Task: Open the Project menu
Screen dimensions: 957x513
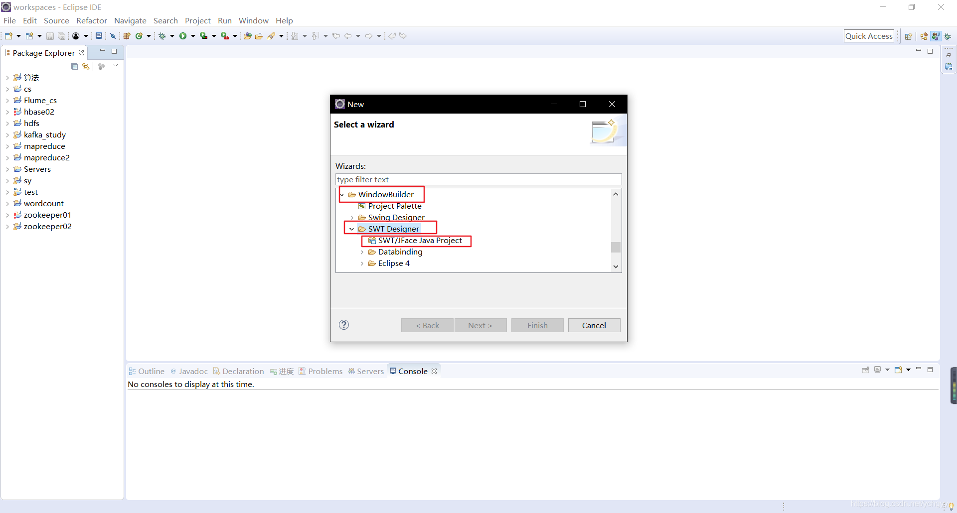Action: pyautogui.click(x=198, y=20)
